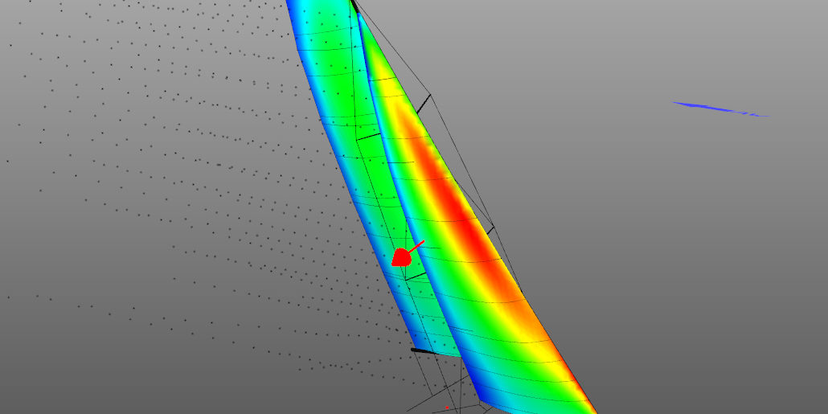Click empty gray background in the lower right
828x414 pixels.
point(723,338)
